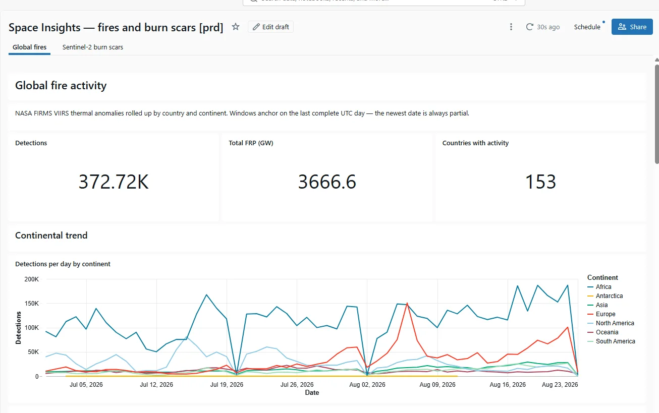
Task: Switch to Sentinel-2 burn scars tab
Action: point(93,47)
